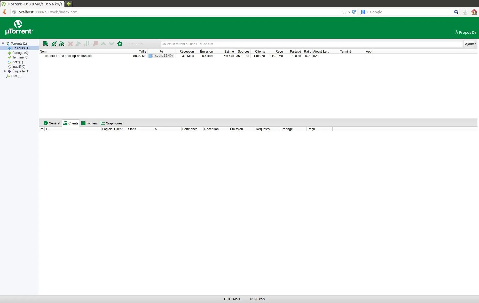Click the browser downloads arrow icon
479x303 pixels.
click(465, 12)
